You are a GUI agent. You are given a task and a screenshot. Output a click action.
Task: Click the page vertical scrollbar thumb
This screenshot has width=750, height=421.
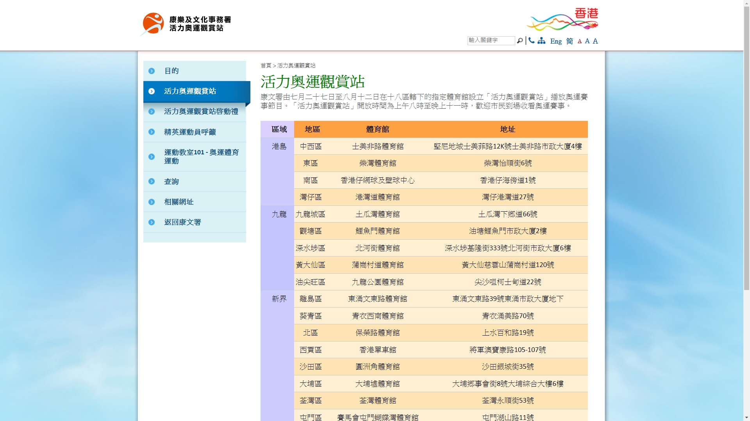(746, 148)
